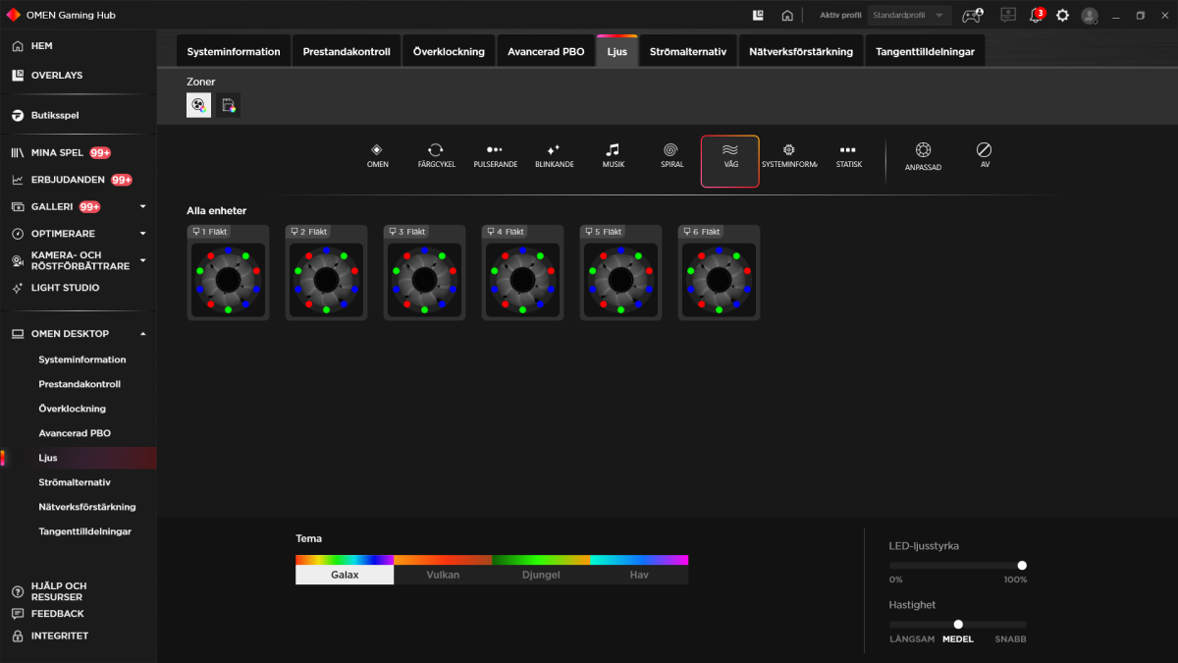Screen dimensions: 1178x663
Task: Select the fan zone icon under Zoner
Action: pos(198,104)
